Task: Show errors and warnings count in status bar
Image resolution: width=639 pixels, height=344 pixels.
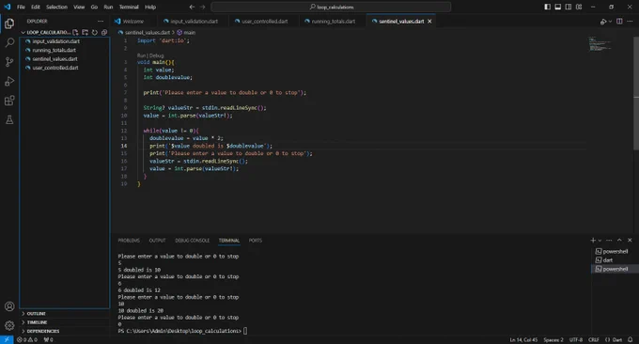Action: (x=27, y=339)
